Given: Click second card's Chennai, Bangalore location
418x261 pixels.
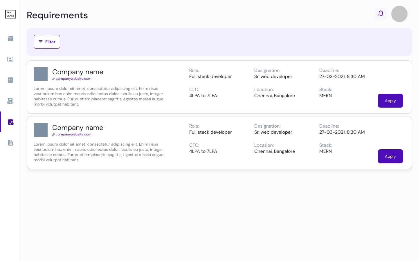Looking at the screenshot, I should point(275,151).
